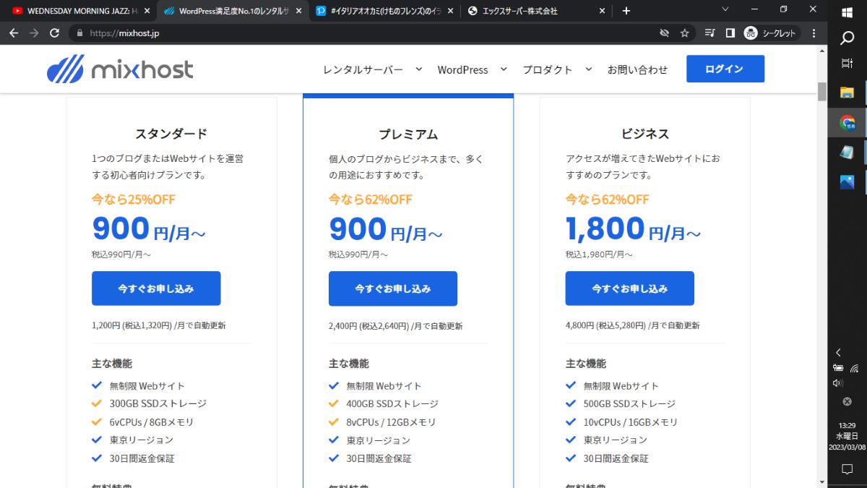This screenshot has height=488, width=867.
Task: Click the mixhost logo
Action: point(120,69)
